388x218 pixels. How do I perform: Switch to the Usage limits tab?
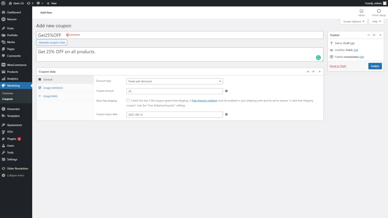(x=50, y=96)
